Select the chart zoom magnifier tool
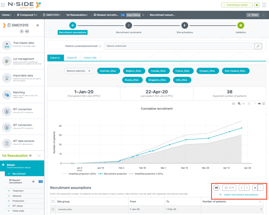This screenshot has height=215, width=269. (x=239, y=104)
